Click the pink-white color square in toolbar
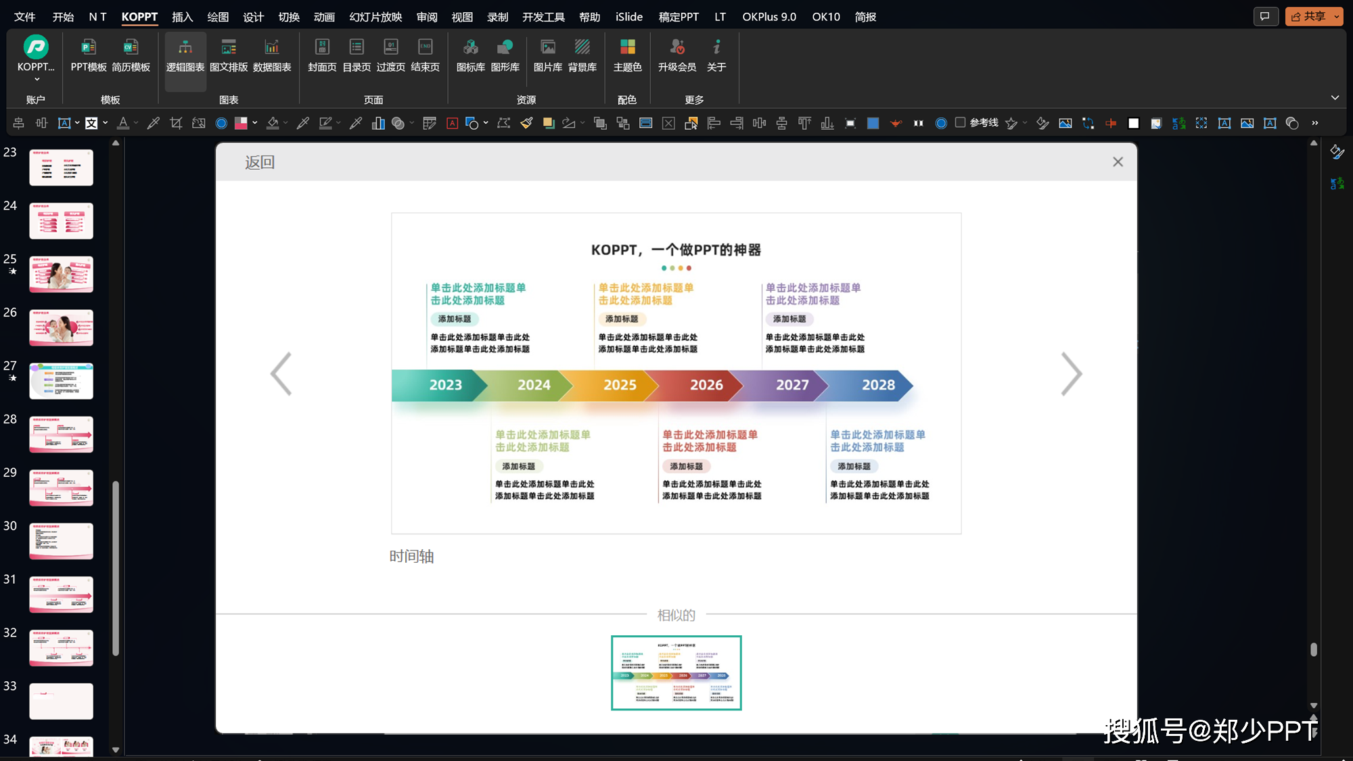This screenshot has width=1353, height=761. click(241, 123)
